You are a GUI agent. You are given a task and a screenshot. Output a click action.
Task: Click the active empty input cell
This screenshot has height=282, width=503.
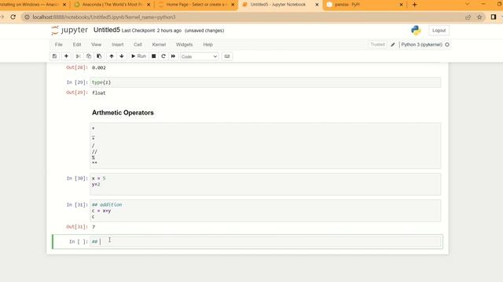pos(266,242)
